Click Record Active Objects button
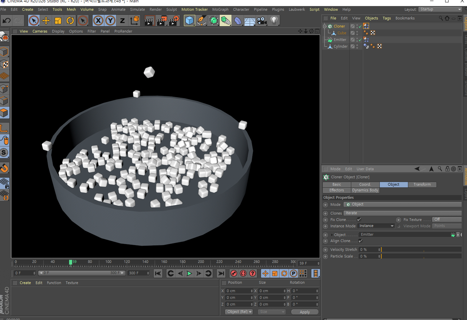467x320 pixels. pyautogui.click(x=234, y=273)
